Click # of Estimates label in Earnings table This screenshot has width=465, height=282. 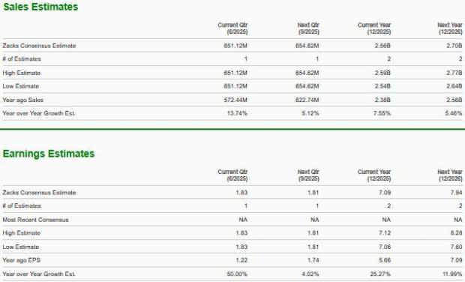[22, 205]
